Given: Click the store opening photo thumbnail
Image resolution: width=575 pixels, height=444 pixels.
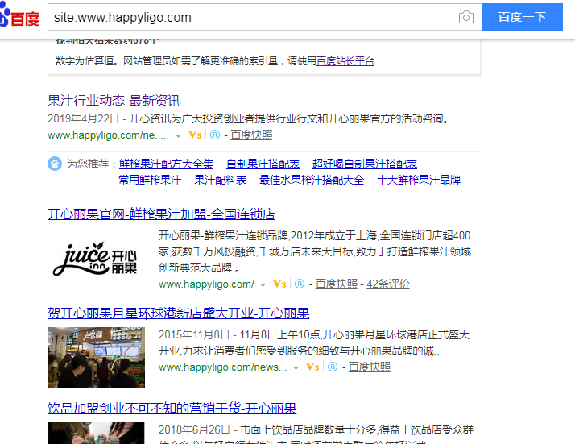Looking at the screenshot, I should (x=96, y=357).
